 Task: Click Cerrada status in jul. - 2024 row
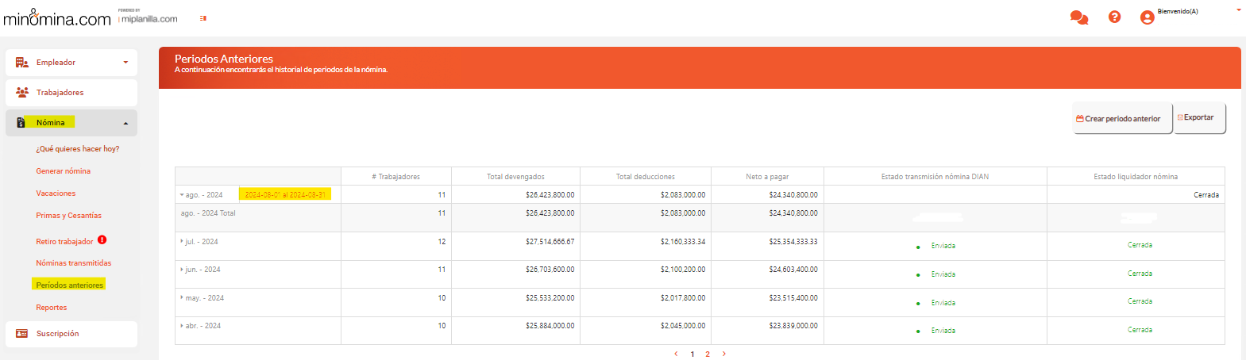1140,245
